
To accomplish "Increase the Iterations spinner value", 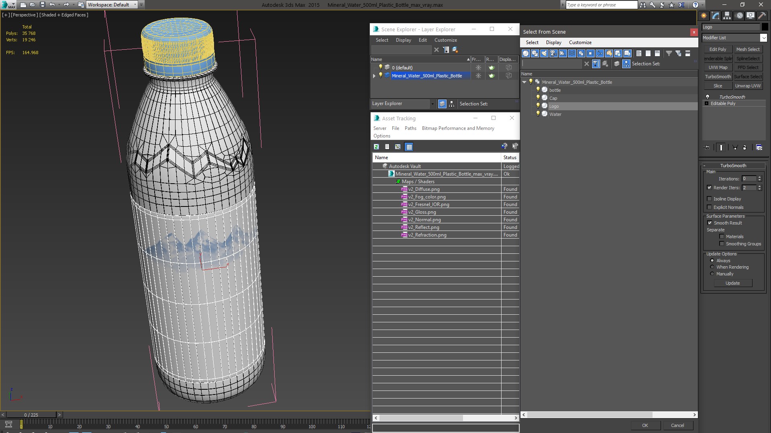I will tap(759, 177).
